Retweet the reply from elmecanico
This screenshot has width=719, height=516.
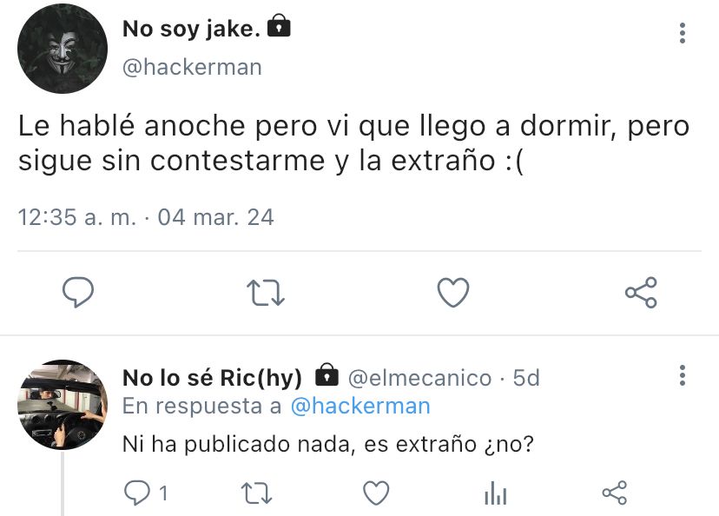tap(256, 493)
